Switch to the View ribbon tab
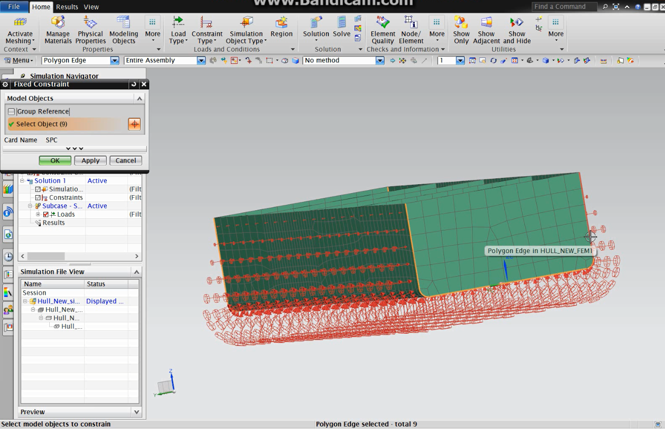Viewport: 665px width, 429px height. [91, 7]
